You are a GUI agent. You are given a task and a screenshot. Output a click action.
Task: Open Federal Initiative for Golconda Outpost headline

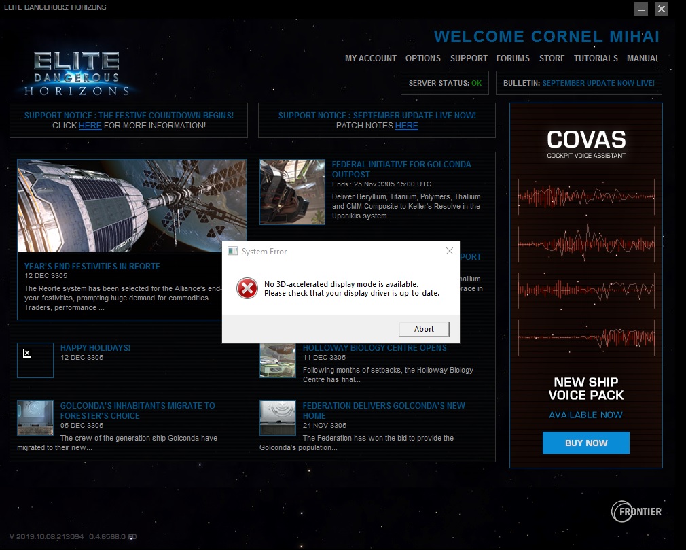pyautogui.click(x=401, y=169)
